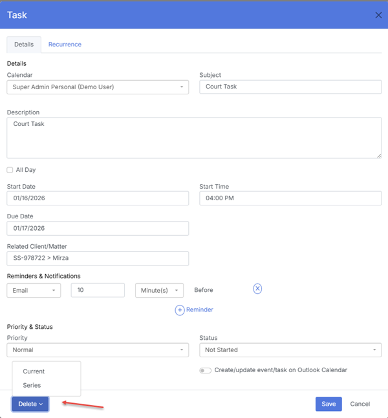Click the circled plus Reminder icon
388x418 pixels.
pyautogui.click(x=180, y=310)
